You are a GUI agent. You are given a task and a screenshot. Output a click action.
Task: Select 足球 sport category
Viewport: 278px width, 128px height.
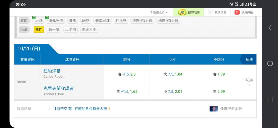point(39,20)
